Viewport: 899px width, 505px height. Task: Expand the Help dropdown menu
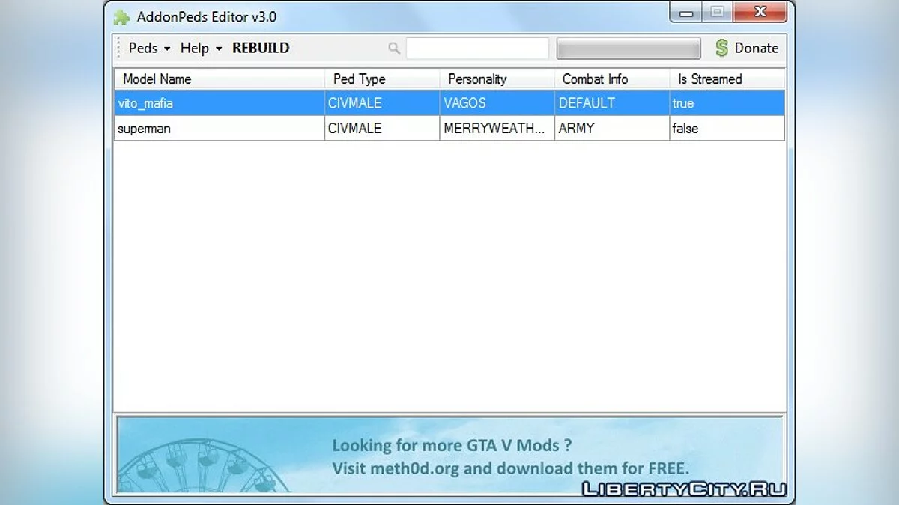(x=201, y=49)
